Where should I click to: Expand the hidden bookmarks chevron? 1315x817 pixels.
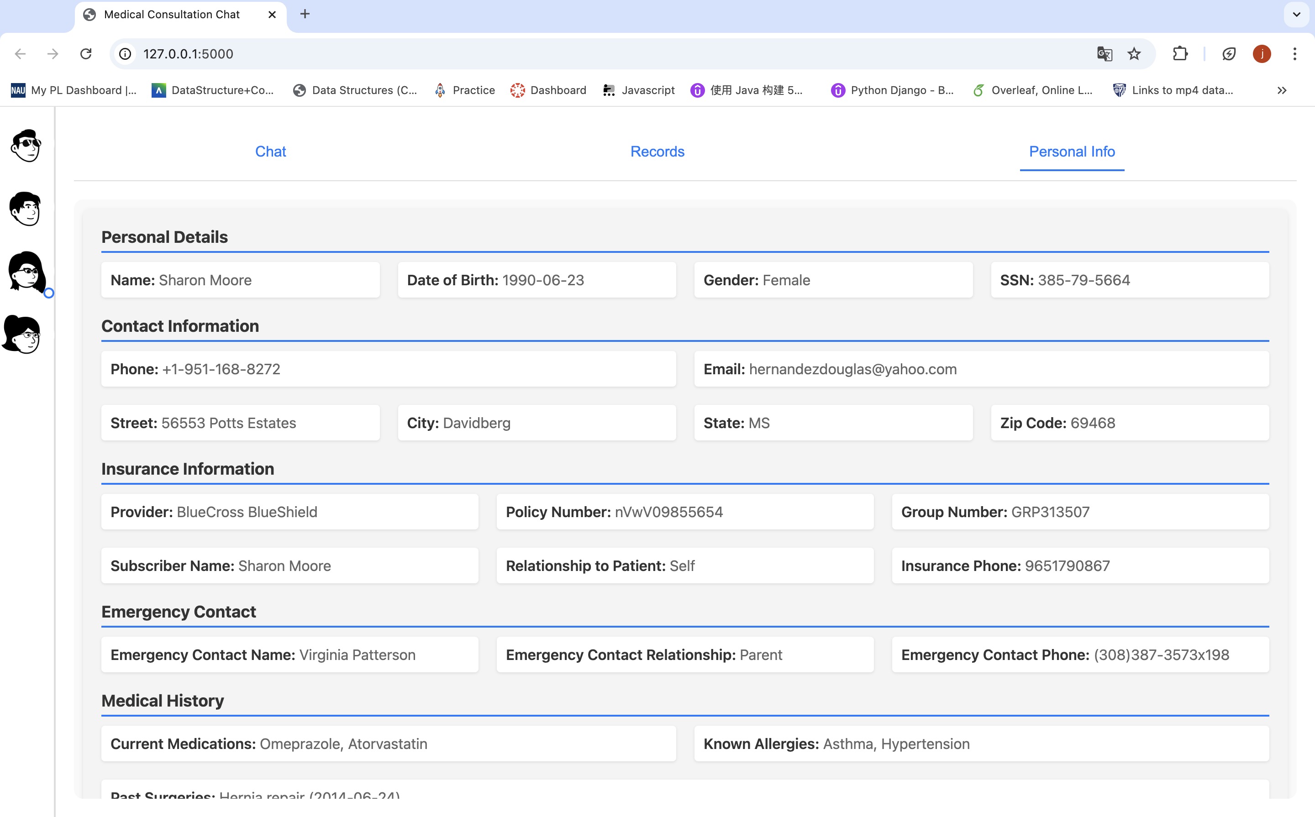(x=1282, y=90)
